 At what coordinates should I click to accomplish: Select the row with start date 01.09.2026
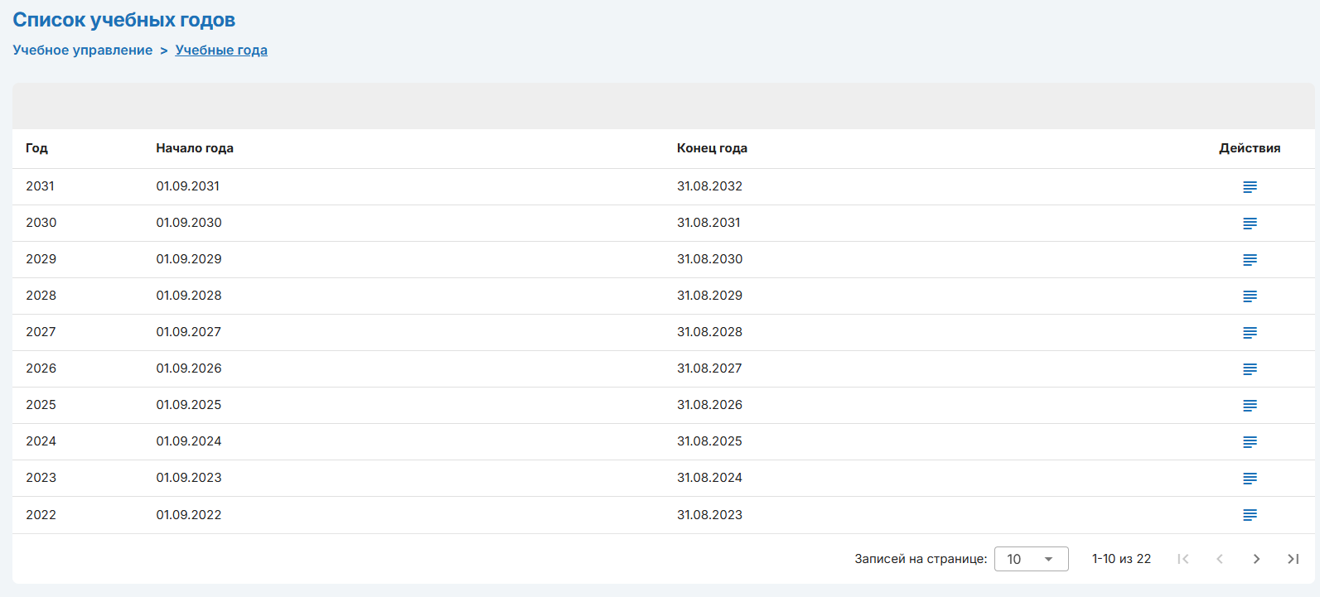click(x=189, y=368)
